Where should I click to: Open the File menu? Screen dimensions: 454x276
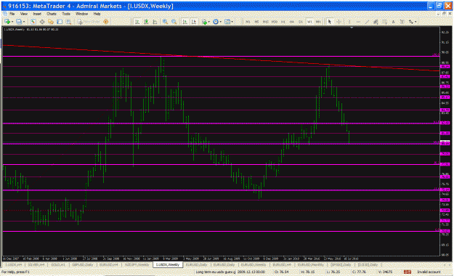click(x=12, y=14)
